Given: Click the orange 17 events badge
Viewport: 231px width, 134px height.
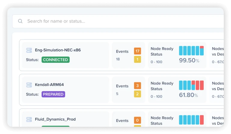Looking at the screenshot, I should [x=137, y=51].
